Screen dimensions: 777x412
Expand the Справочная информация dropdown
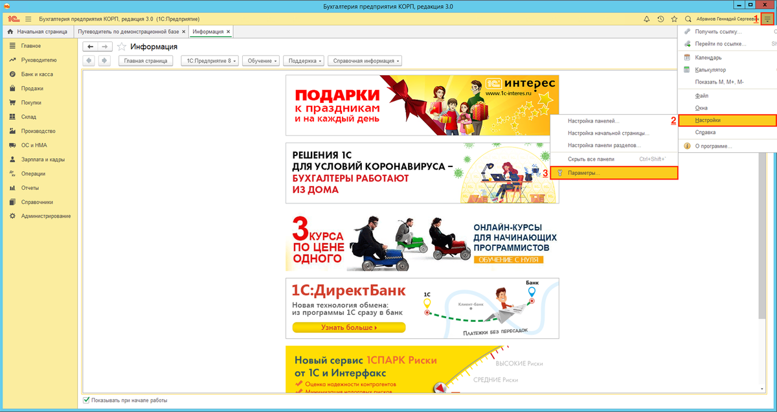click(x=365, y=61)
